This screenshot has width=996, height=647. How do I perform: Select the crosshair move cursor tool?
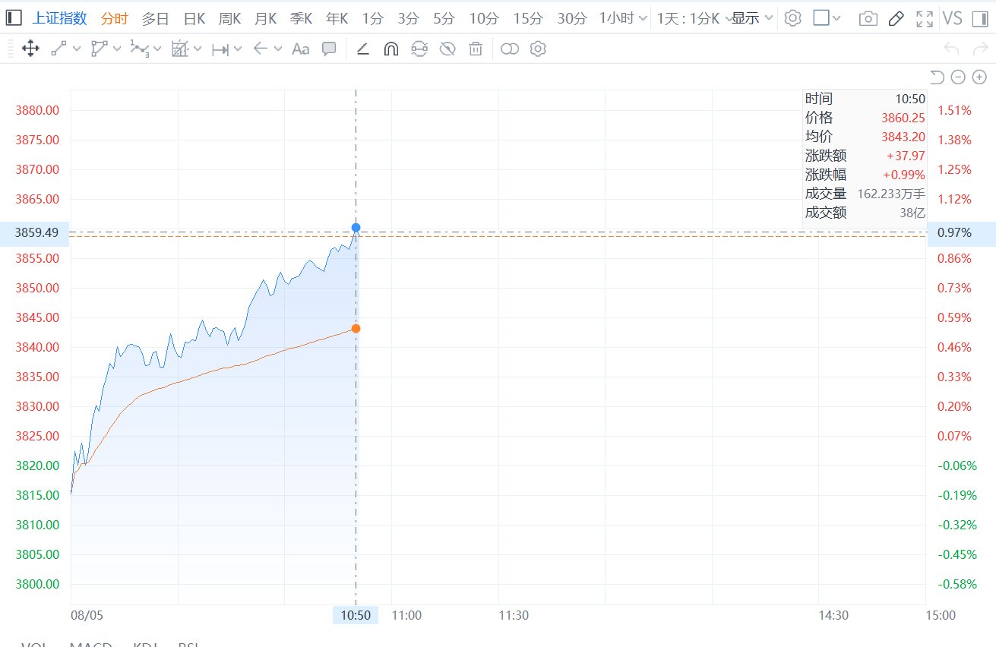[30, 49]
